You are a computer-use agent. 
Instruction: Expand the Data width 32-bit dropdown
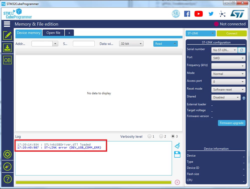pyautogui.click(x=131, y=44)
